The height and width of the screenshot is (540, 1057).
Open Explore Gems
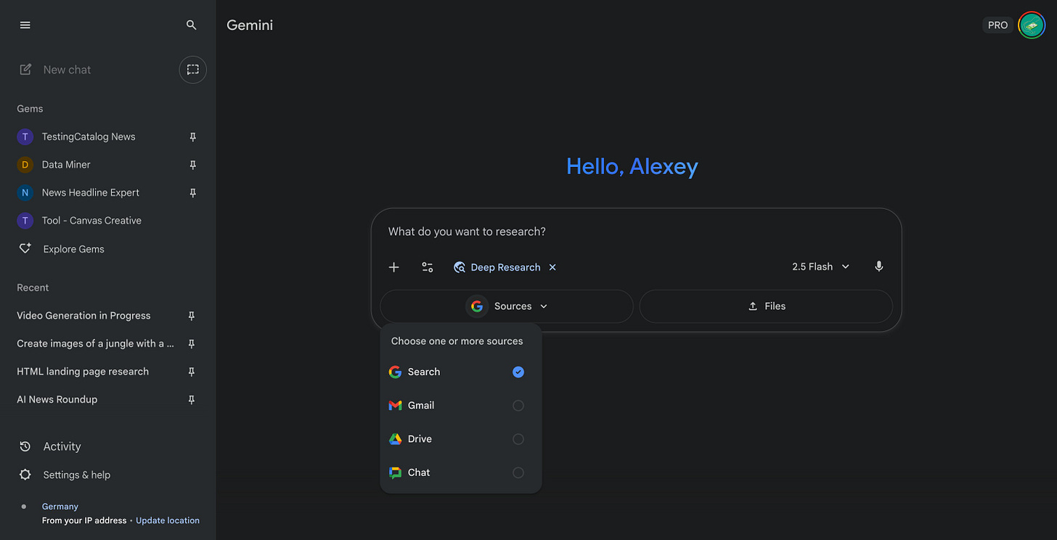coord(73,249)
